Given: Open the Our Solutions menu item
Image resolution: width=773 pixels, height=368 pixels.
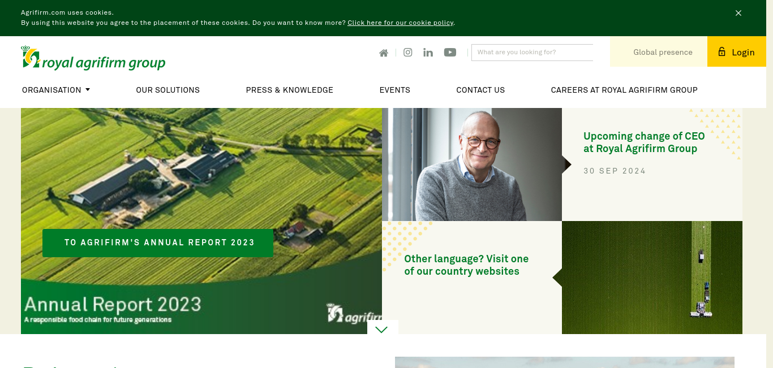Looking at the screenshot, I should [x=168, y=90].
